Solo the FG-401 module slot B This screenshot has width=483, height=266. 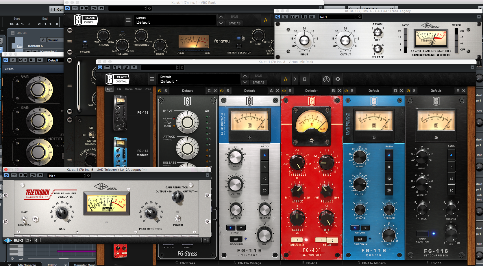[x=290, y=91]
